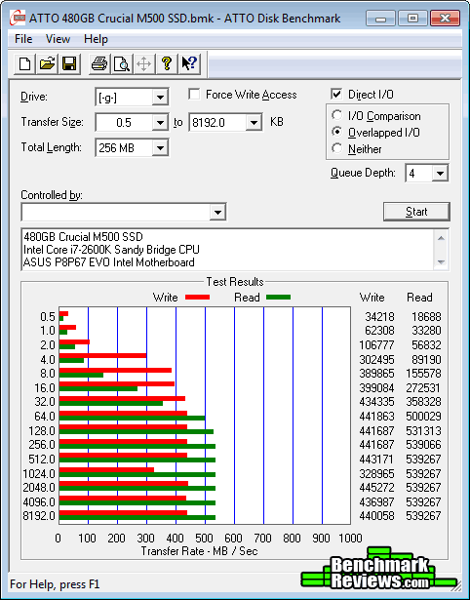Select the Neither radio button
The image size is (470, 600).
337,148
